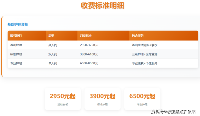The width and height of the screenshot is (200, 116).
Task: Click the 搜狐号@搜狐焦点白银站 watermark
Action: tap(173, 111)
